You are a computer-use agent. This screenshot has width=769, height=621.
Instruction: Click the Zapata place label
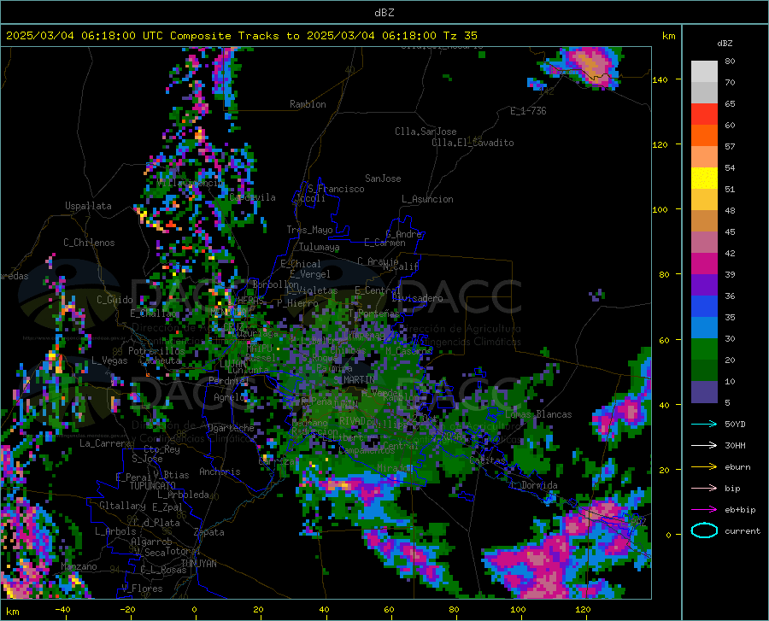tap(209, 532)
